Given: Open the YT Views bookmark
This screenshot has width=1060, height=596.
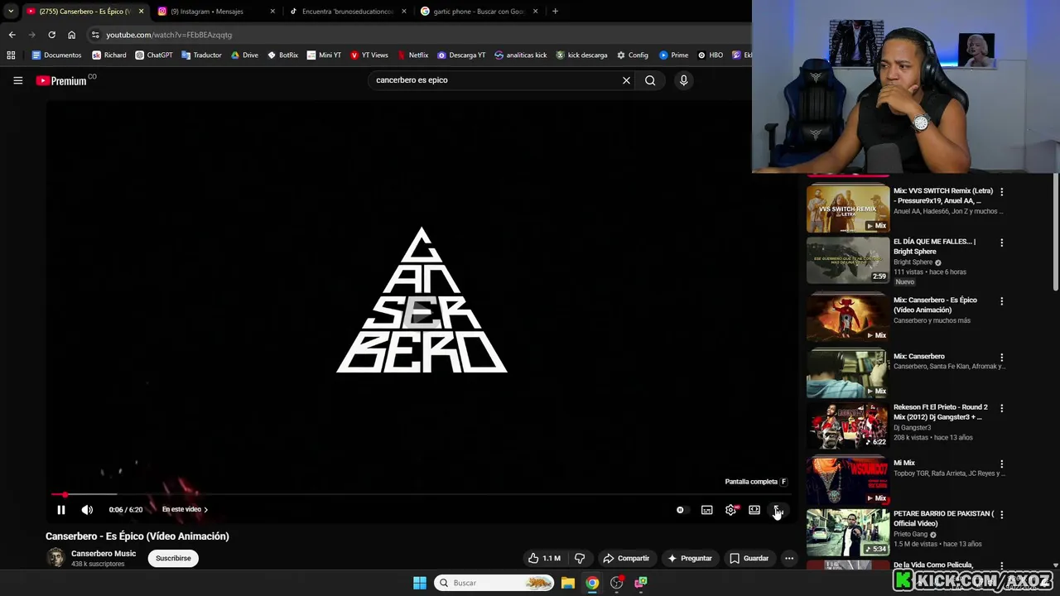Looking at the screenshot, I should 369,55.
